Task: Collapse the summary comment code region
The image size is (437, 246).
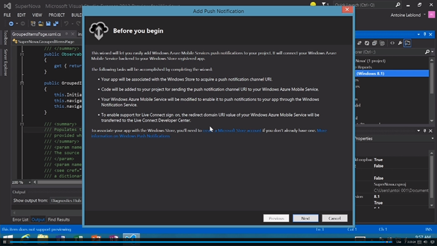Action: [x=22, y=124]
